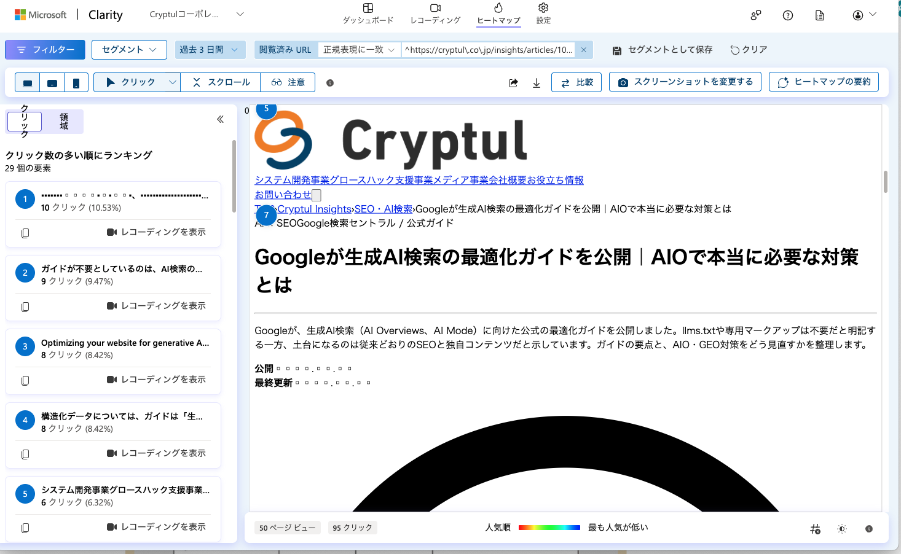Open the 設定 tab
Viewport: 901px width, 554px height.
[x=543, y=14]
